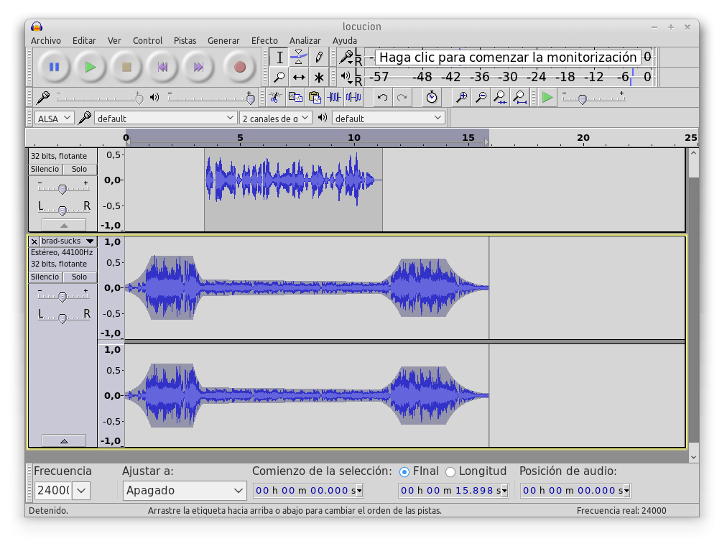Viewport: 727px width, 554px height.
Task: Open the ALSA audio host dropdown
Action: point(55,118)
